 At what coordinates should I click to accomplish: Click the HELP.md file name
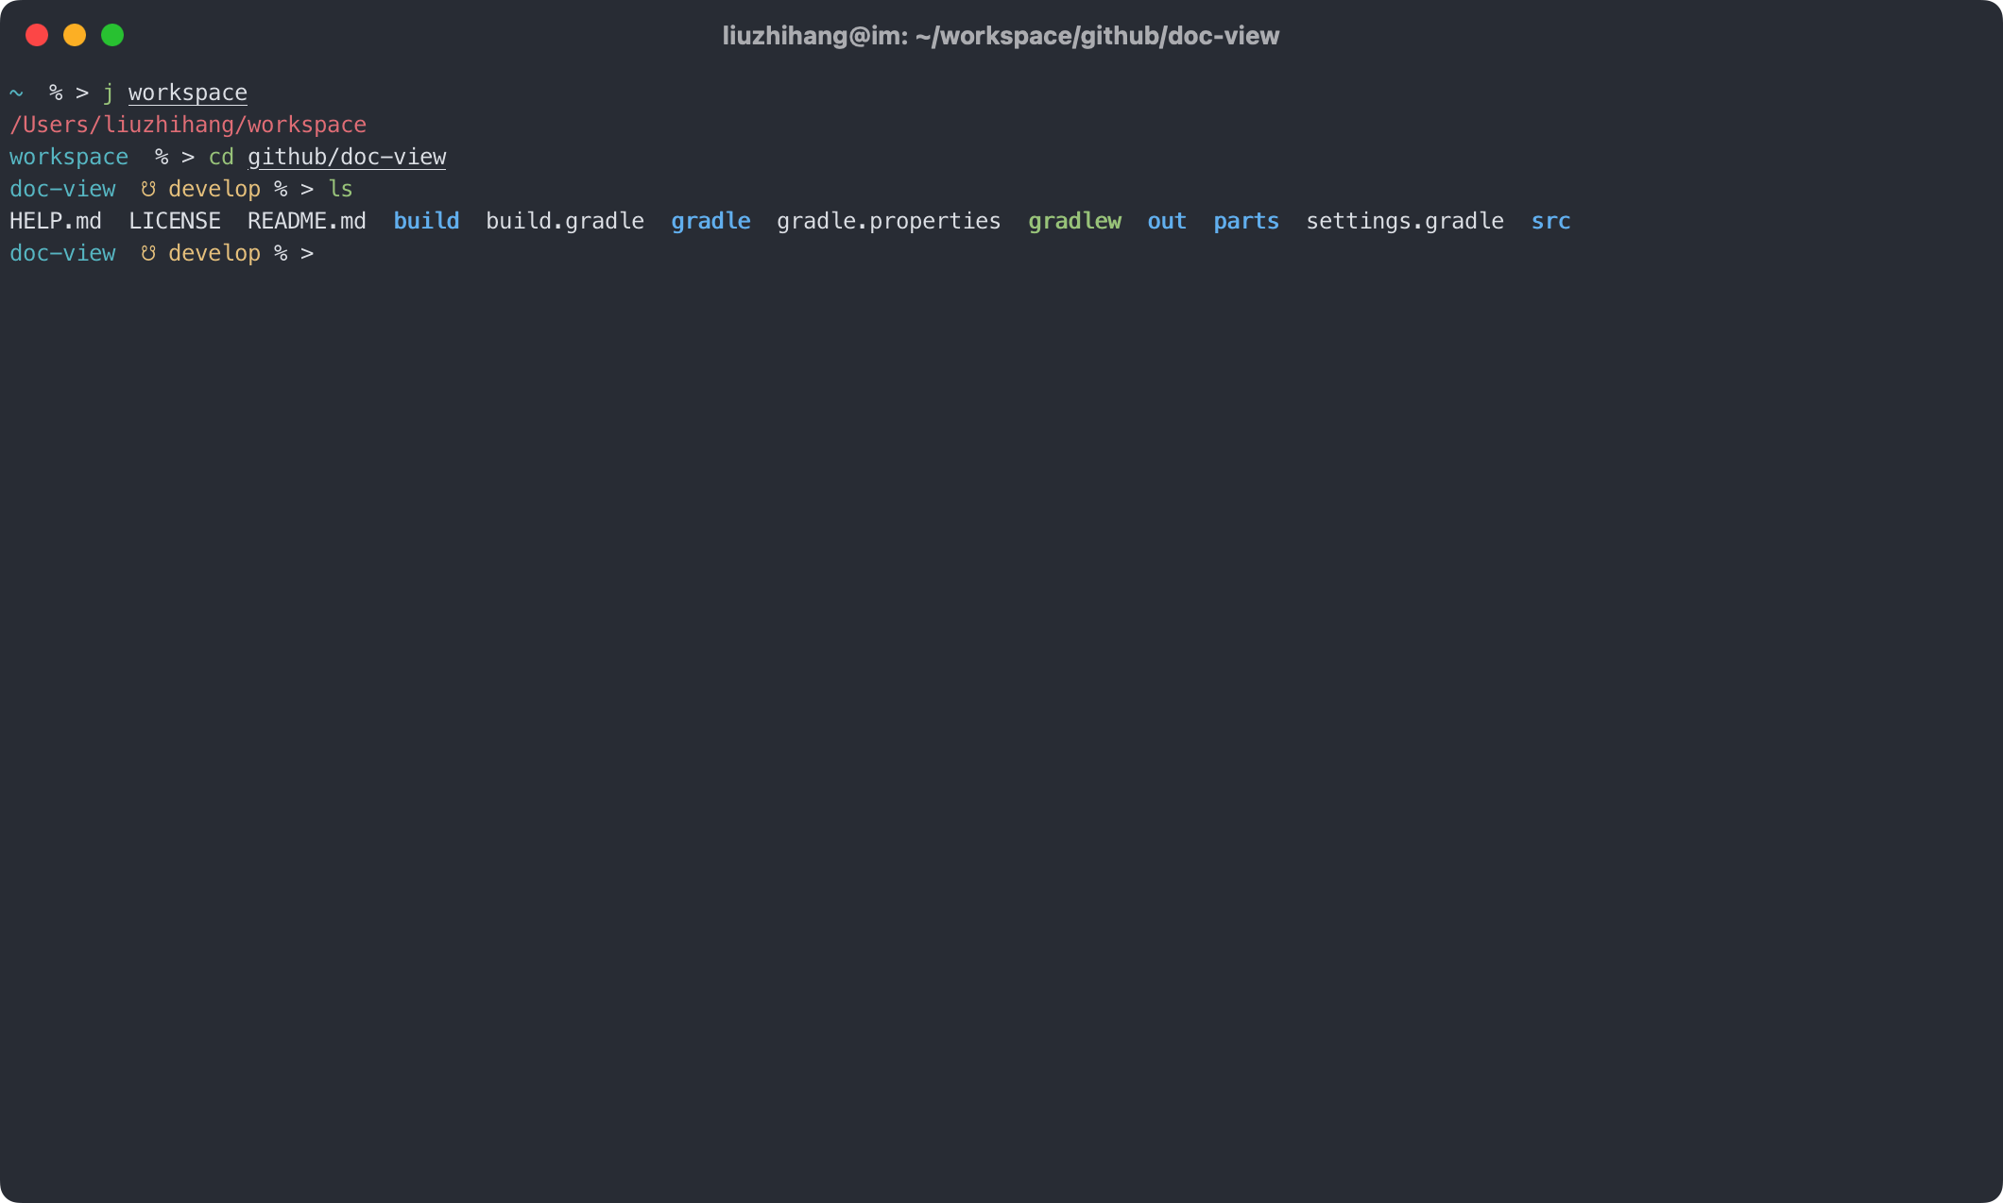click(56, 221)
